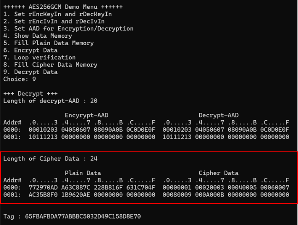Click the +++ Decrypt +++ header
The image size is (298, 225).
pos(30,94)
